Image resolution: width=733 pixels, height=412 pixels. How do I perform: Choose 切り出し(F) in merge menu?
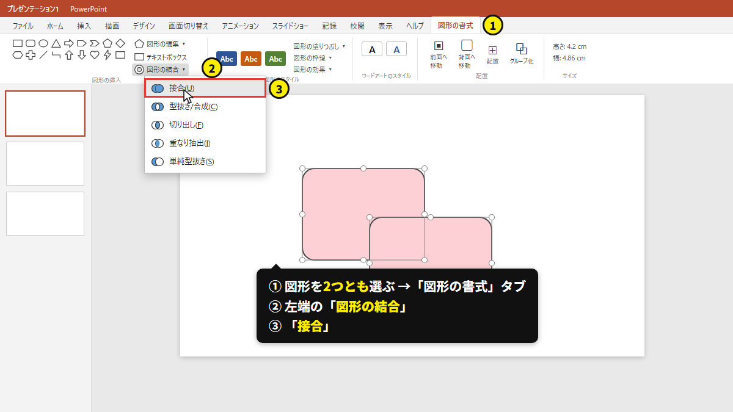[205, 125]
